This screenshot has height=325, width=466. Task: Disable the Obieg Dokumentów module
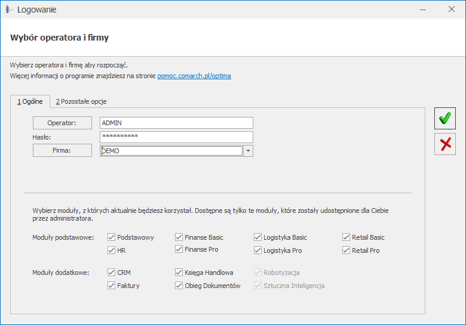point(179,286)
